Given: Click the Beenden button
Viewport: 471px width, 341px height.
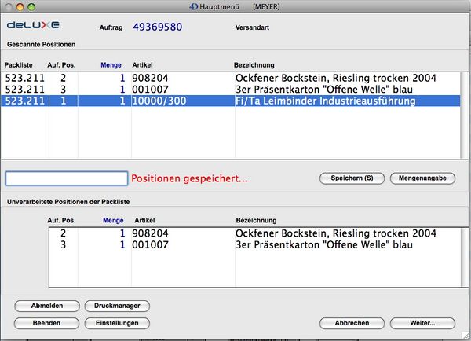Looking at the screenshot, I should point(47,323).
